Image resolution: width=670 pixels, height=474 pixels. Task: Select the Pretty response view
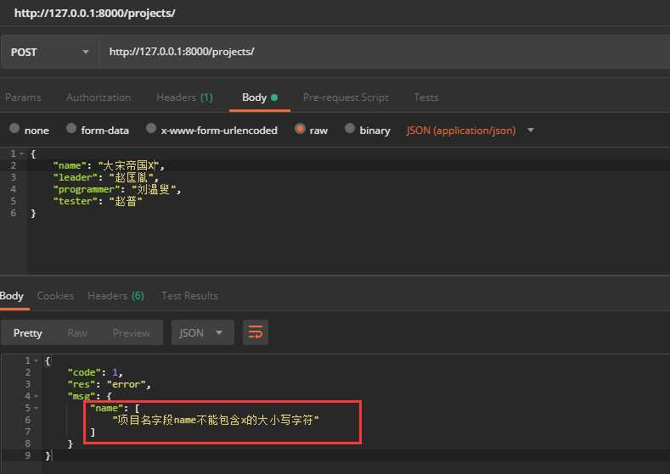(x=28, y=332)
